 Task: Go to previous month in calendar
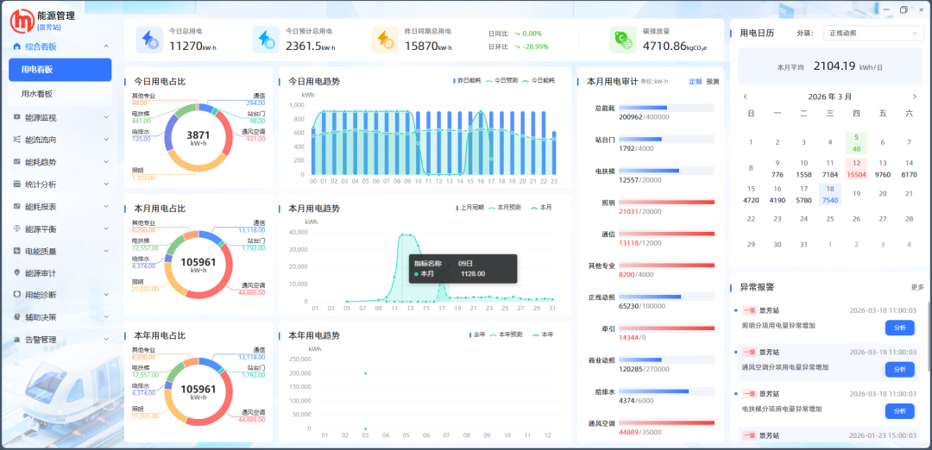746,97
